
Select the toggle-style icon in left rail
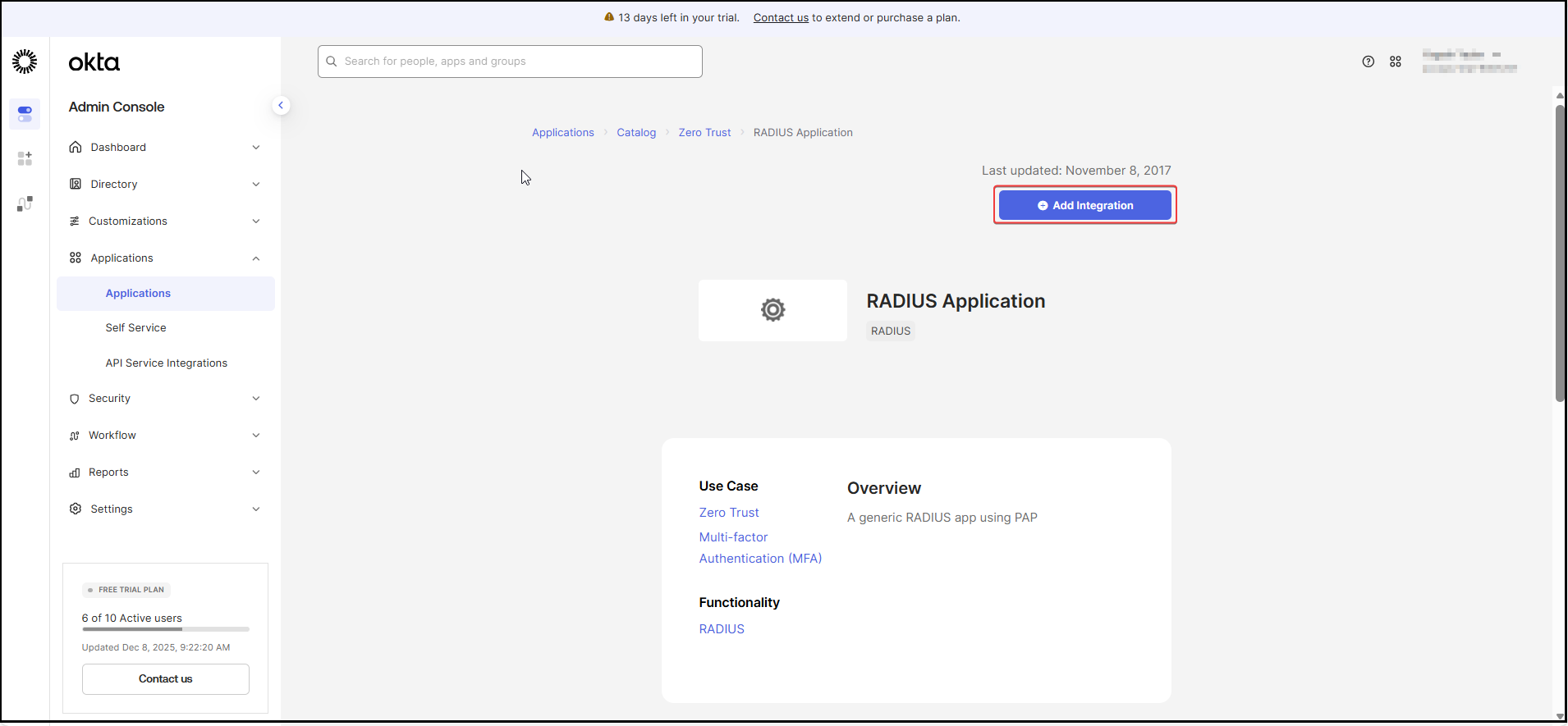pos(25,114)
